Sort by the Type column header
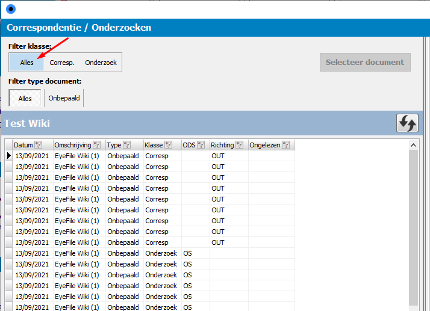 (114, 145)
